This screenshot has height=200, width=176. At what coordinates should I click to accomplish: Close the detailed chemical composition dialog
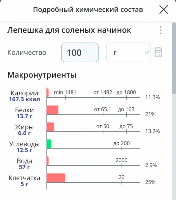pyautogui.click(x=164, y=10)
